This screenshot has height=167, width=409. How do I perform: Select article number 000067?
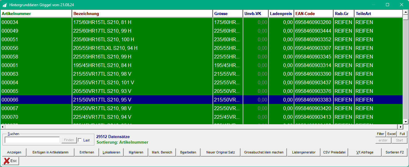point(10,108)
